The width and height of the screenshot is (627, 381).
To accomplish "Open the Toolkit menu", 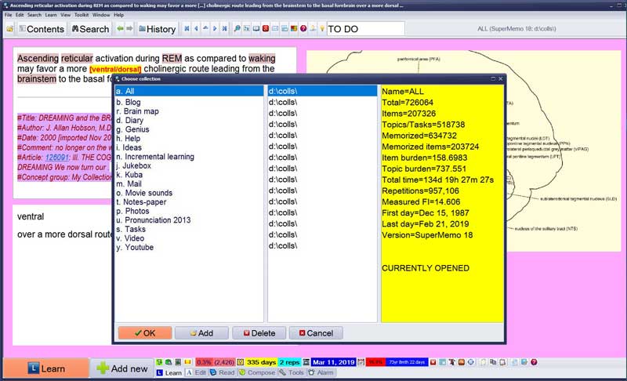I will (x=82, y=15).
